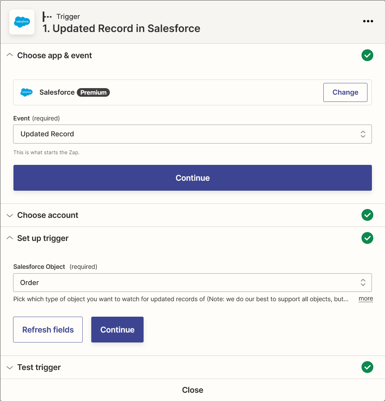
Task: Collapse the Choose app & event section
Action: click(10, 55)
